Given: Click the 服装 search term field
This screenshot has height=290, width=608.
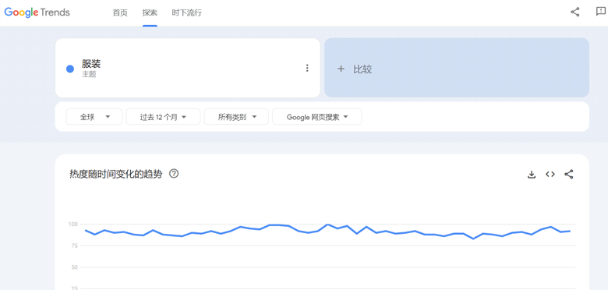Looking at the screenshot, I should pyautogui.click(x=188, y=68).
